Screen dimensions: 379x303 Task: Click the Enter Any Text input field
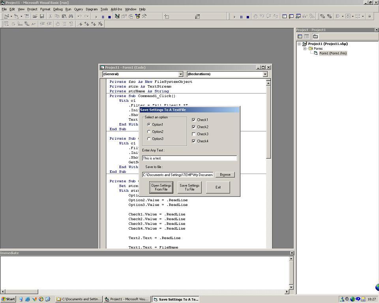coord(189,158)
